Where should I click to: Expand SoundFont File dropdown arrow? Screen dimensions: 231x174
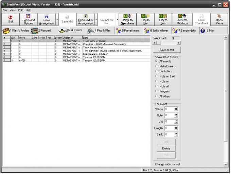point(118,19)
